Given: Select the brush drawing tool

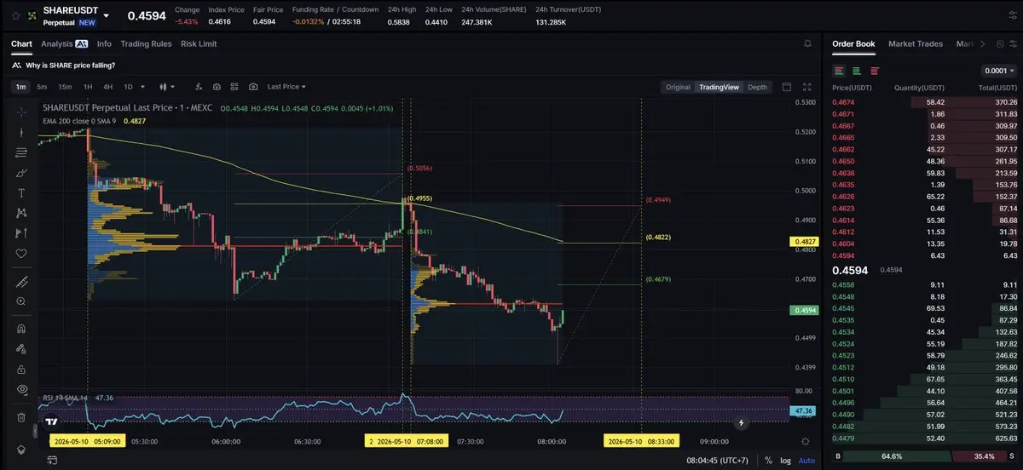Looking at the screenshot, I should [21, 173].
